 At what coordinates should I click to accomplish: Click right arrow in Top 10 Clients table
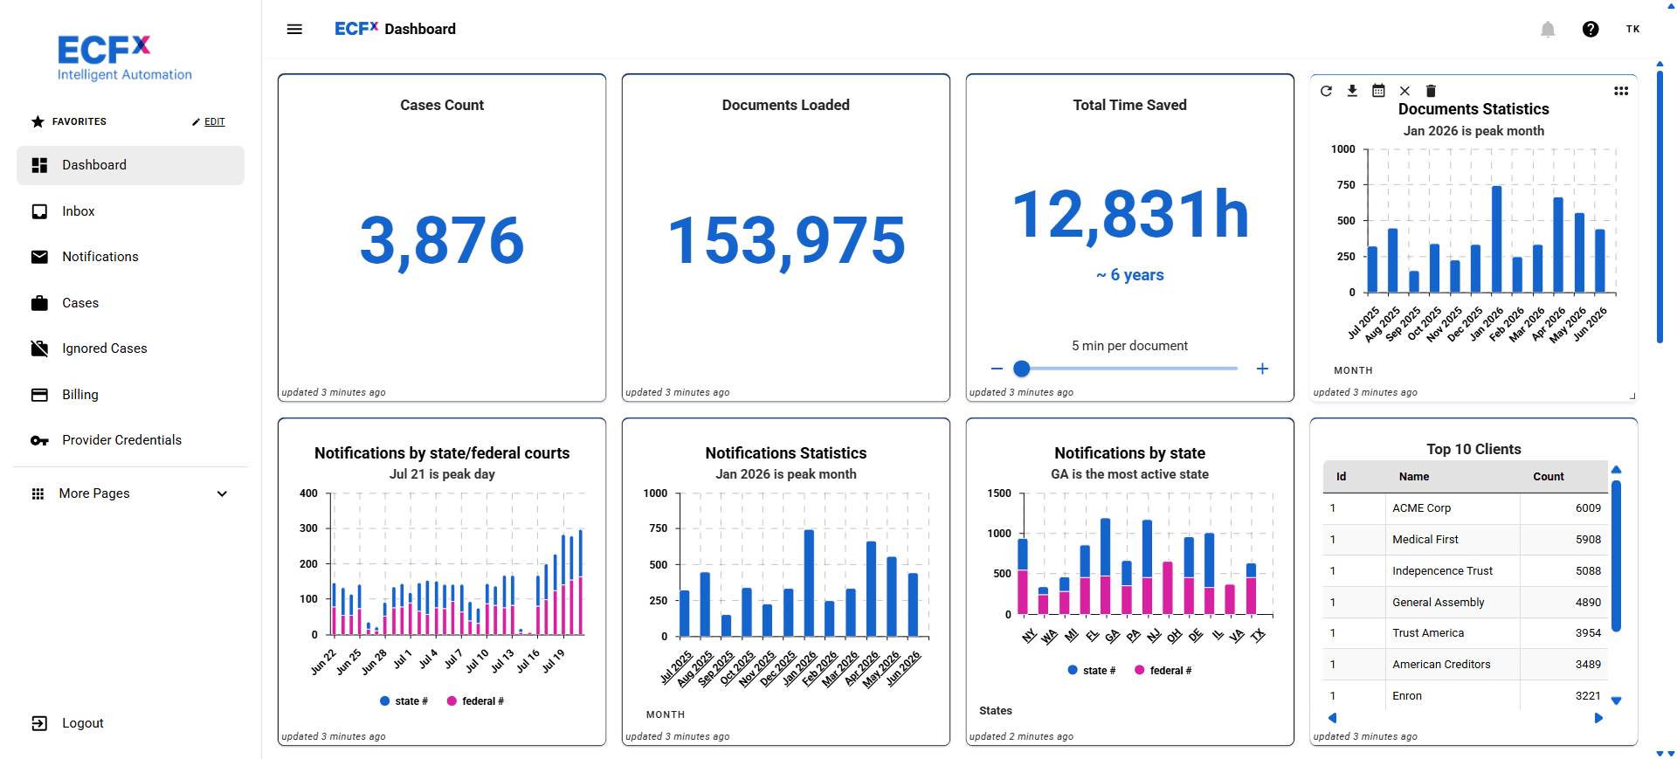tap(1598, 718)
